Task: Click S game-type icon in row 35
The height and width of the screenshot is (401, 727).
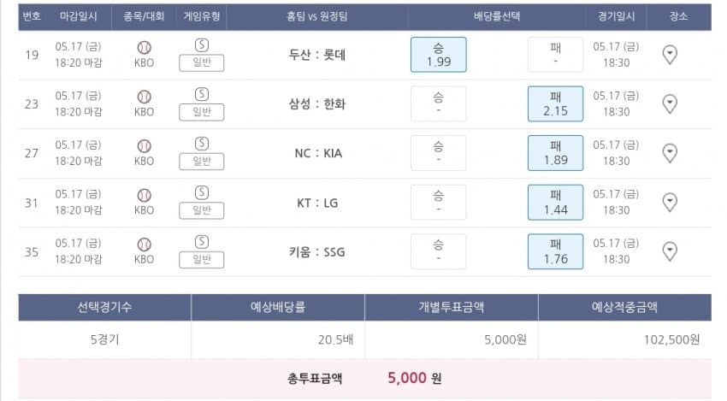Action: pyautogui.click(x=202, y=242)
